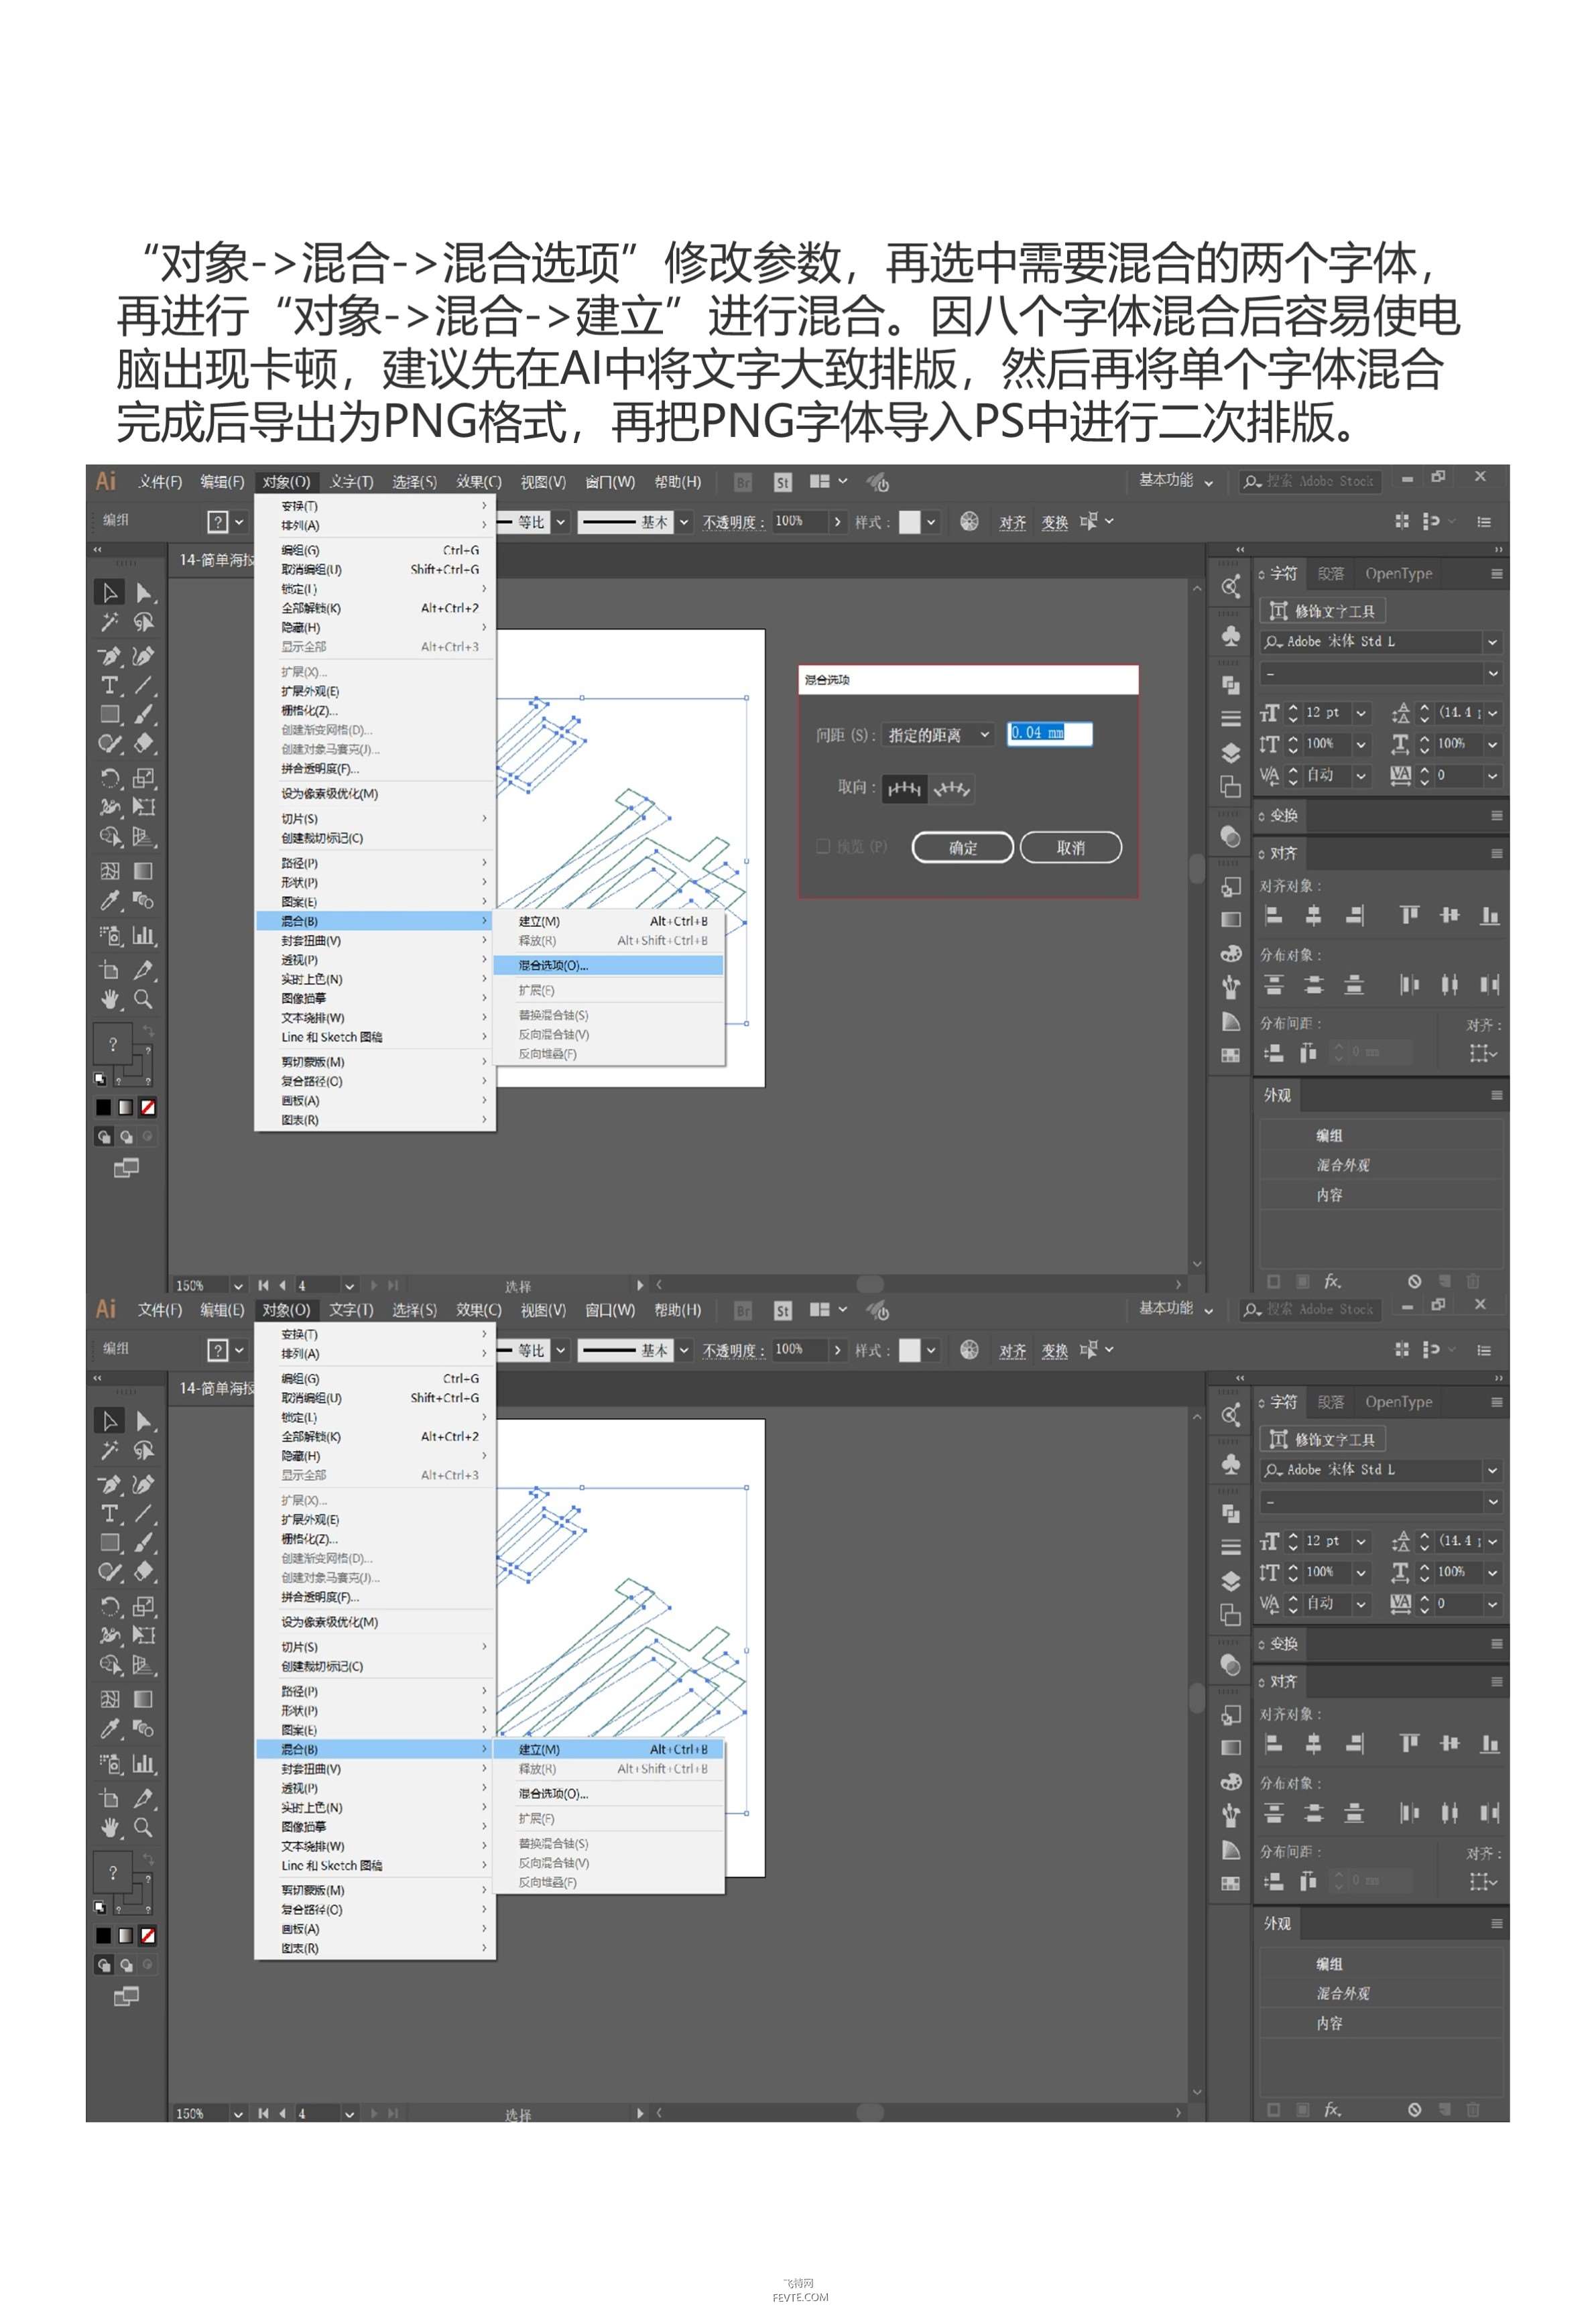Pick the Gradient tool in upper screenshot
The width and height of the screenshot is (1596, 2305).
(x=144, y=871)
